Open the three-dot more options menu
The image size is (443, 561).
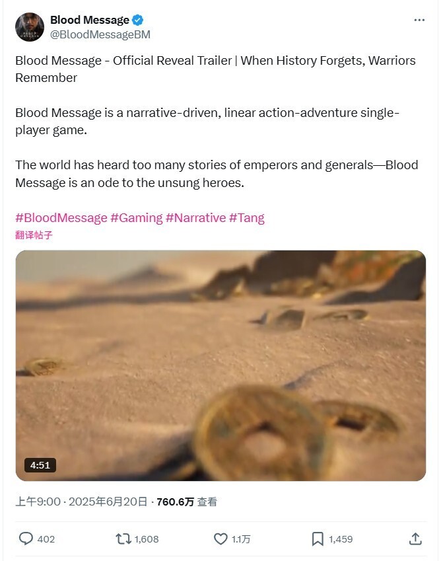click(x=419, y=20)
